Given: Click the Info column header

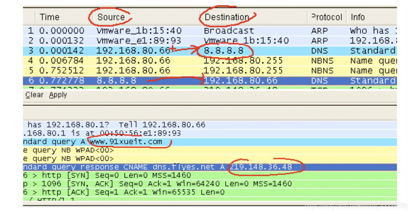Looking at the screenshot, I should click(358, 17).
